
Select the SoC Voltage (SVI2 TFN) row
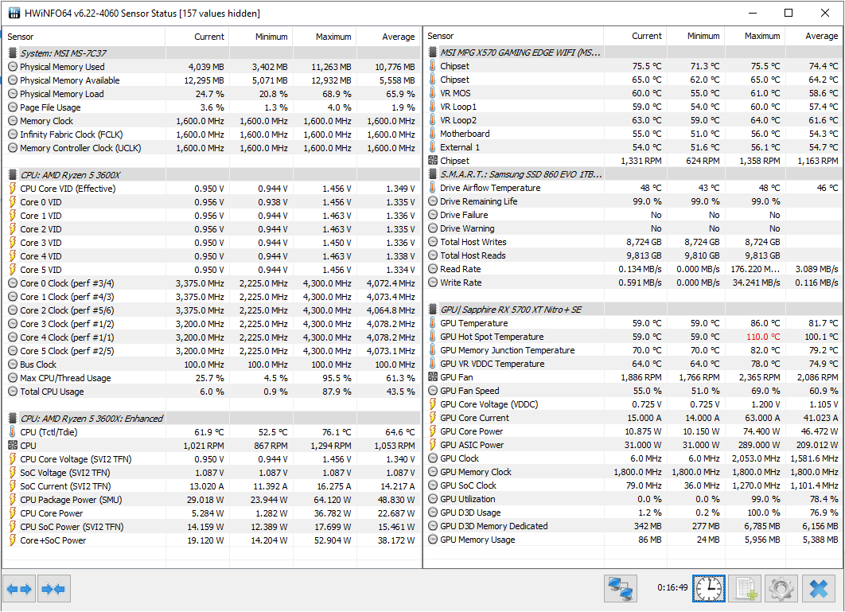[212, 473]
